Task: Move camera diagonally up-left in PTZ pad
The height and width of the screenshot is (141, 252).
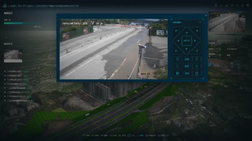Action: tap(176, 31)
